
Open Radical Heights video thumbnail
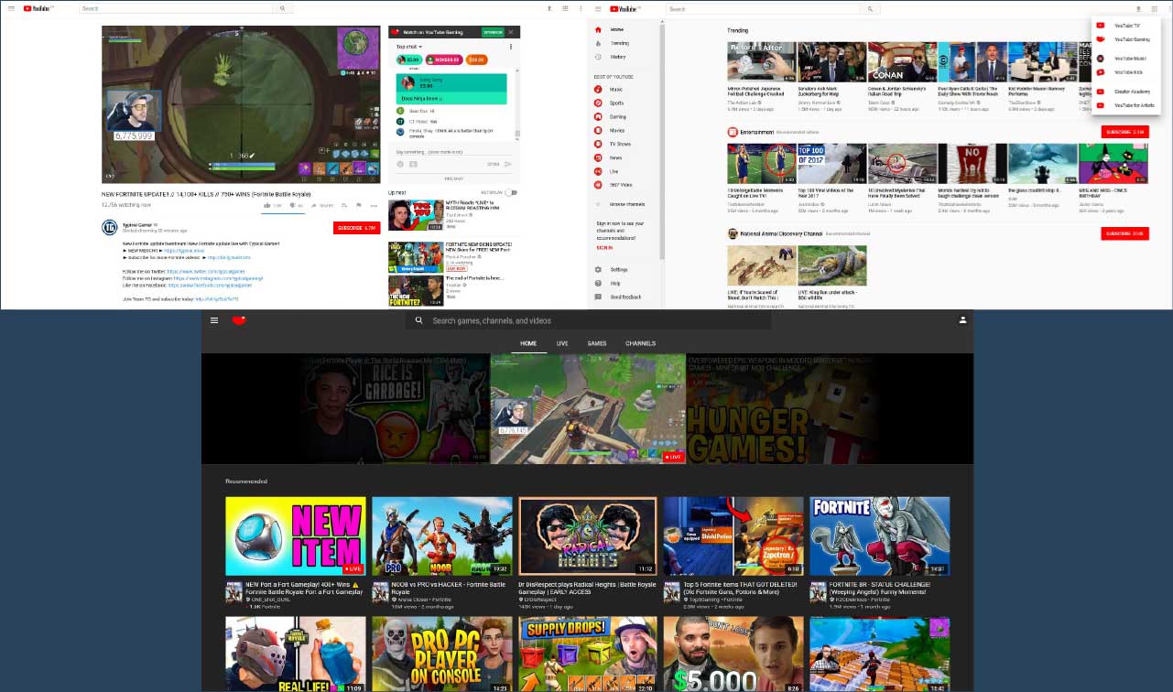[588, 536]
